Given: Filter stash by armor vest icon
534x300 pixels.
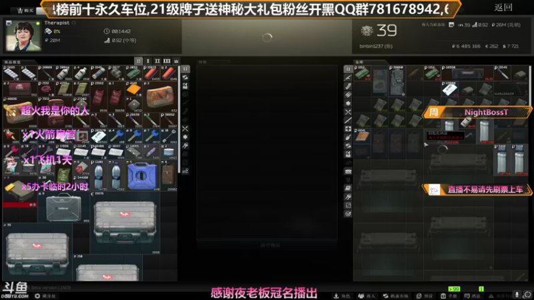Looking at the screenshot, I should coord(348,154).
